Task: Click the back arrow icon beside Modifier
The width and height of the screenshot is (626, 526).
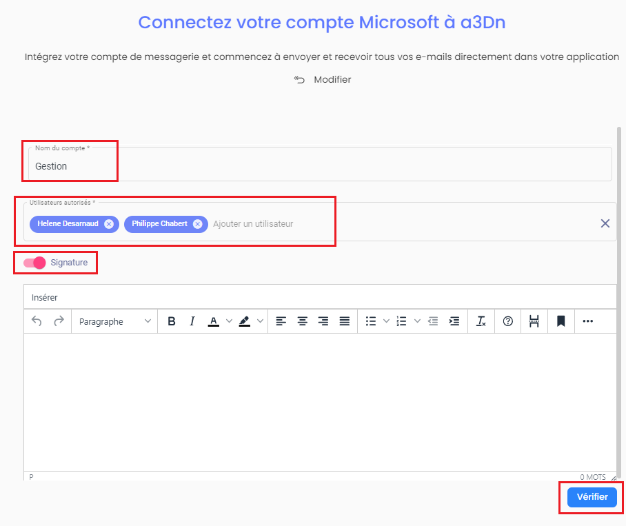Action: pyautogui.click(x=299, y=80)
